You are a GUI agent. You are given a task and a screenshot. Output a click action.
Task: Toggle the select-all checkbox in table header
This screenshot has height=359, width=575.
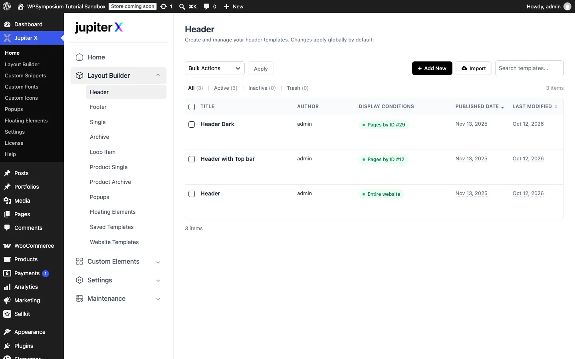(x=192, y=107)
